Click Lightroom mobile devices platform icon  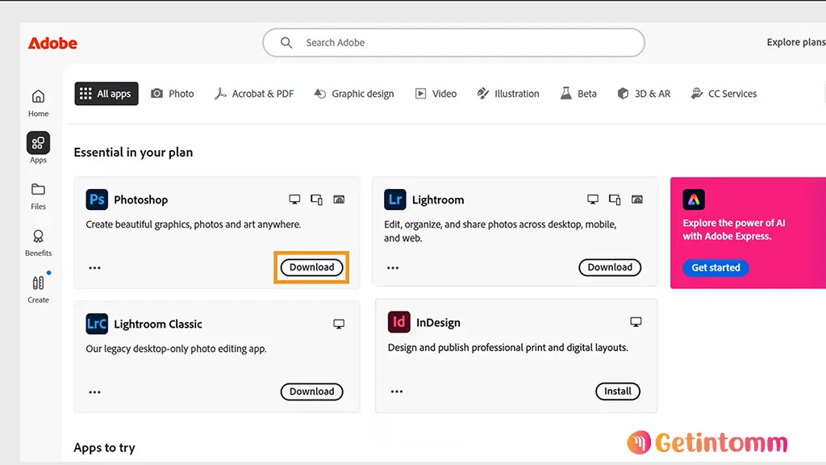coord(615,199)
